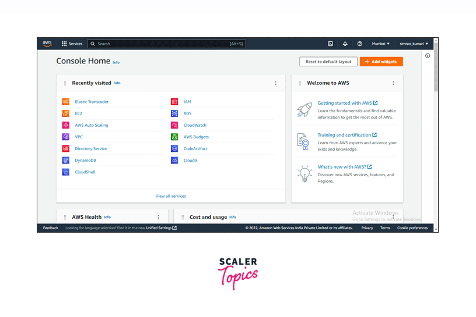Open the CloudShell terminal icon in top bar
Viewport: 476px width, 317px height.
pos(330,44)
